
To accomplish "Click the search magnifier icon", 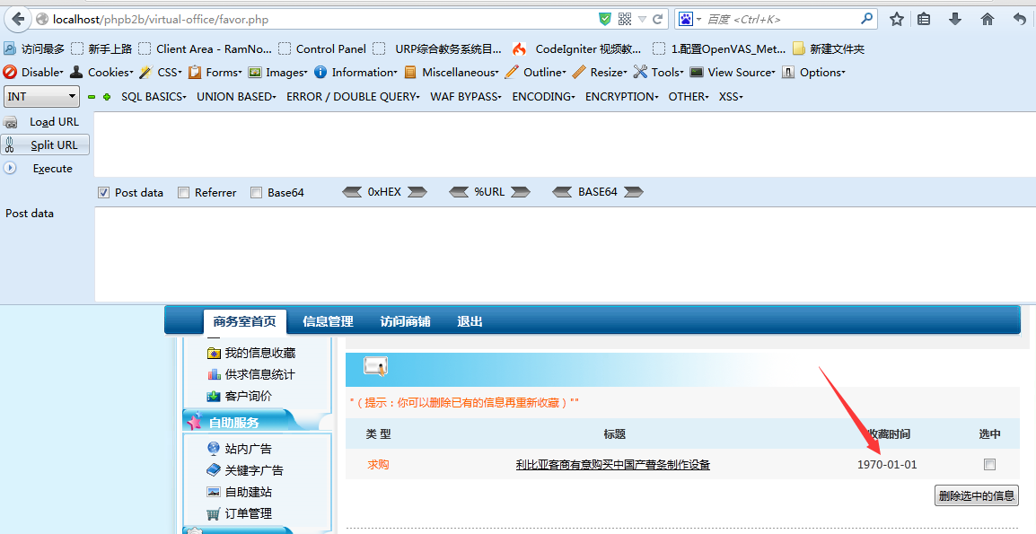I will tap(866, 19).
